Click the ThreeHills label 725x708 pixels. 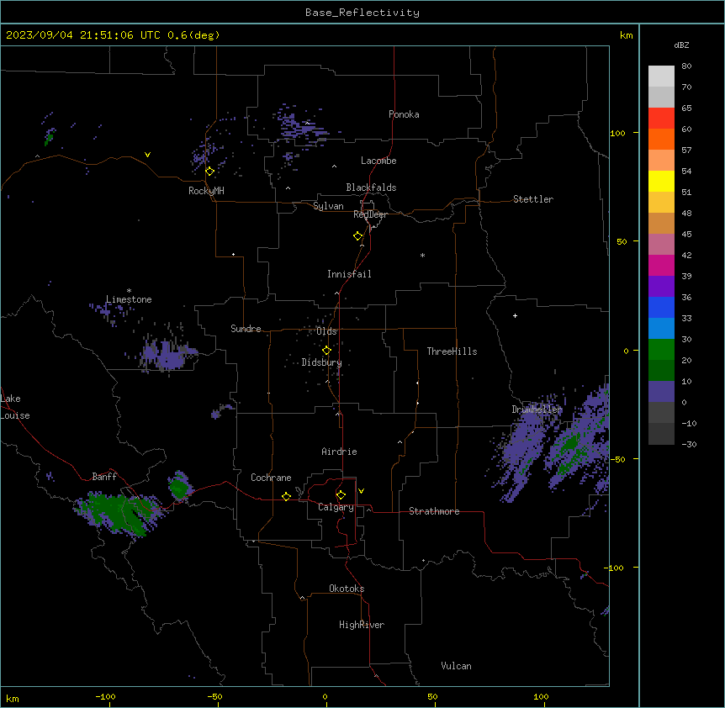pos(452,351)
